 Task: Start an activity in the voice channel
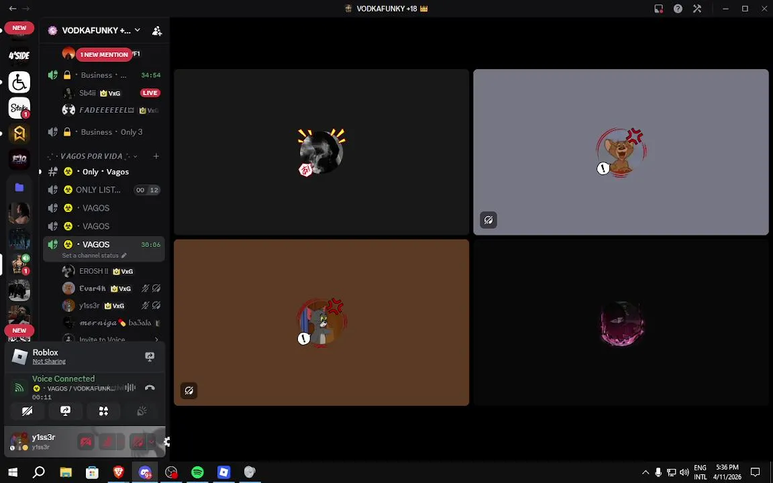tap(103, 411)
